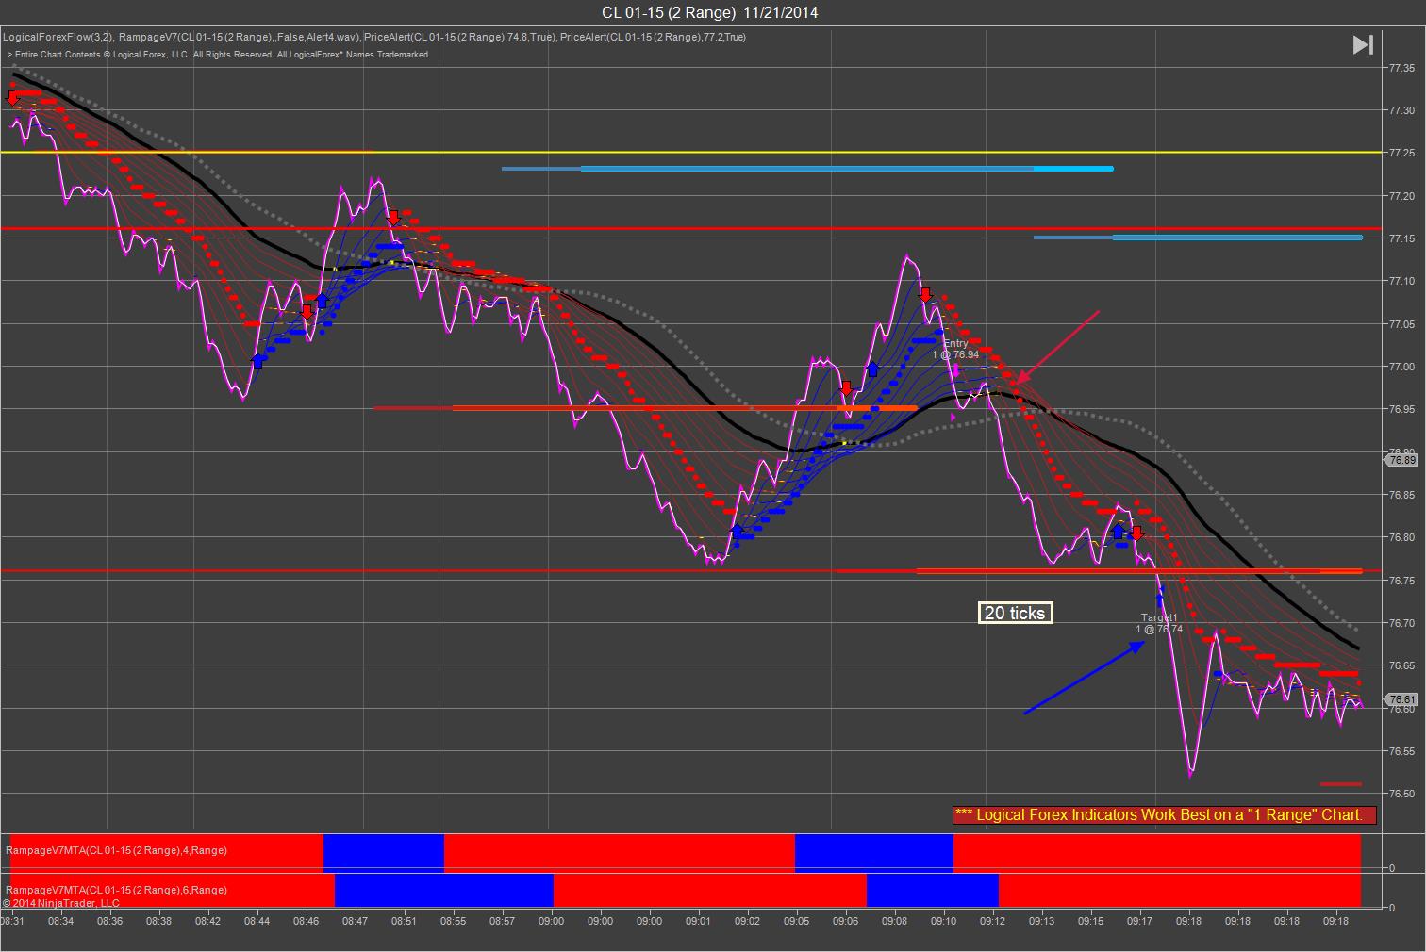Viewport: 1426px width, 952px height.
Task: Click the 08:38 time axis label
Action: point(159,921)
